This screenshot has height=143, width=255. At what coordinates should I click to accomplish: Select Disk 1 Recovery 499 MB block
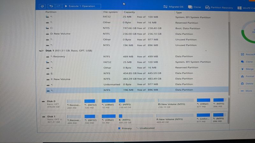pos(74,120)
